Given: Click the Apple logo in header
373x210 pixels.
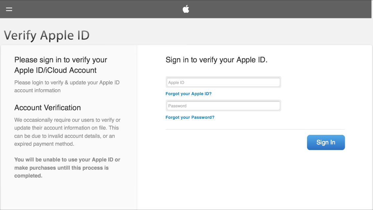Looking at the screenshot, I should pyautogui.click(x=186, y=9).
